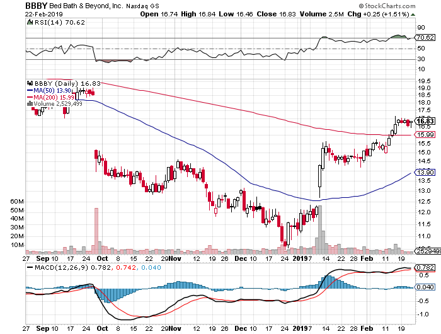
Task: Click the 19.5 label on the price axis
Action: pos(423,81)
